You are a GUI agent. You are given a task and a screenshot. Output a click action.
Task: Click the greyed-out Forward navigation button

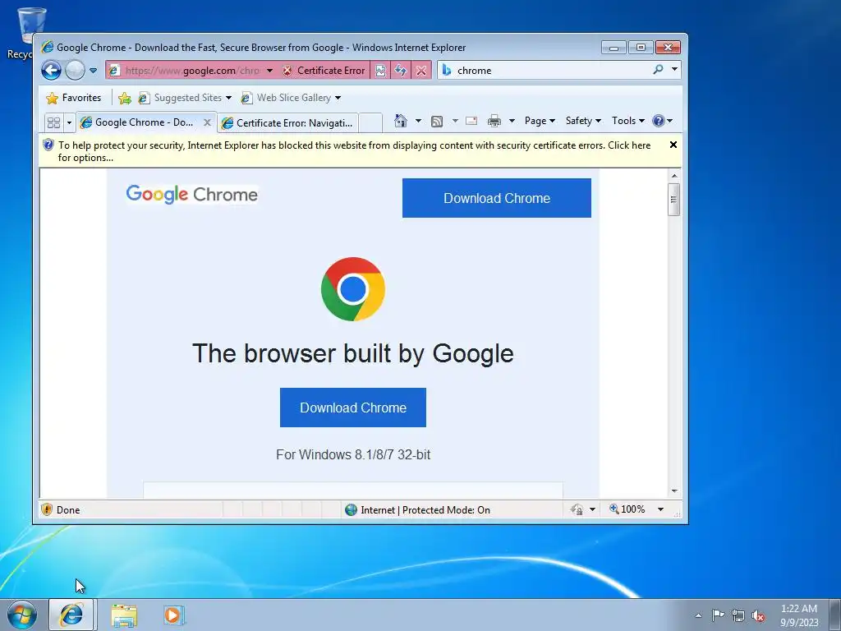click(75, 71)
